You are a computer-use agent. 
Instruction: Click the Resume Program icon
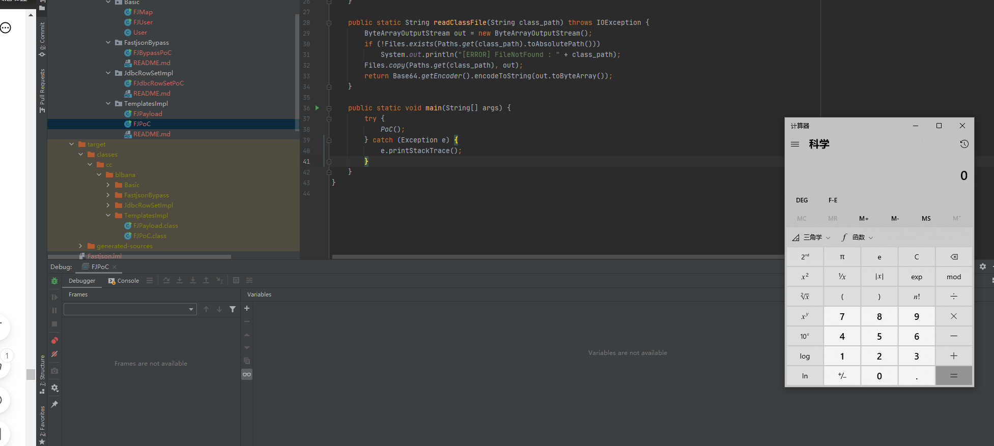[54, 297]
